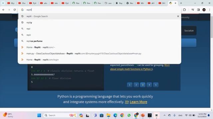
Task: Open the ENG language switcher
Action: coord(180,115)
